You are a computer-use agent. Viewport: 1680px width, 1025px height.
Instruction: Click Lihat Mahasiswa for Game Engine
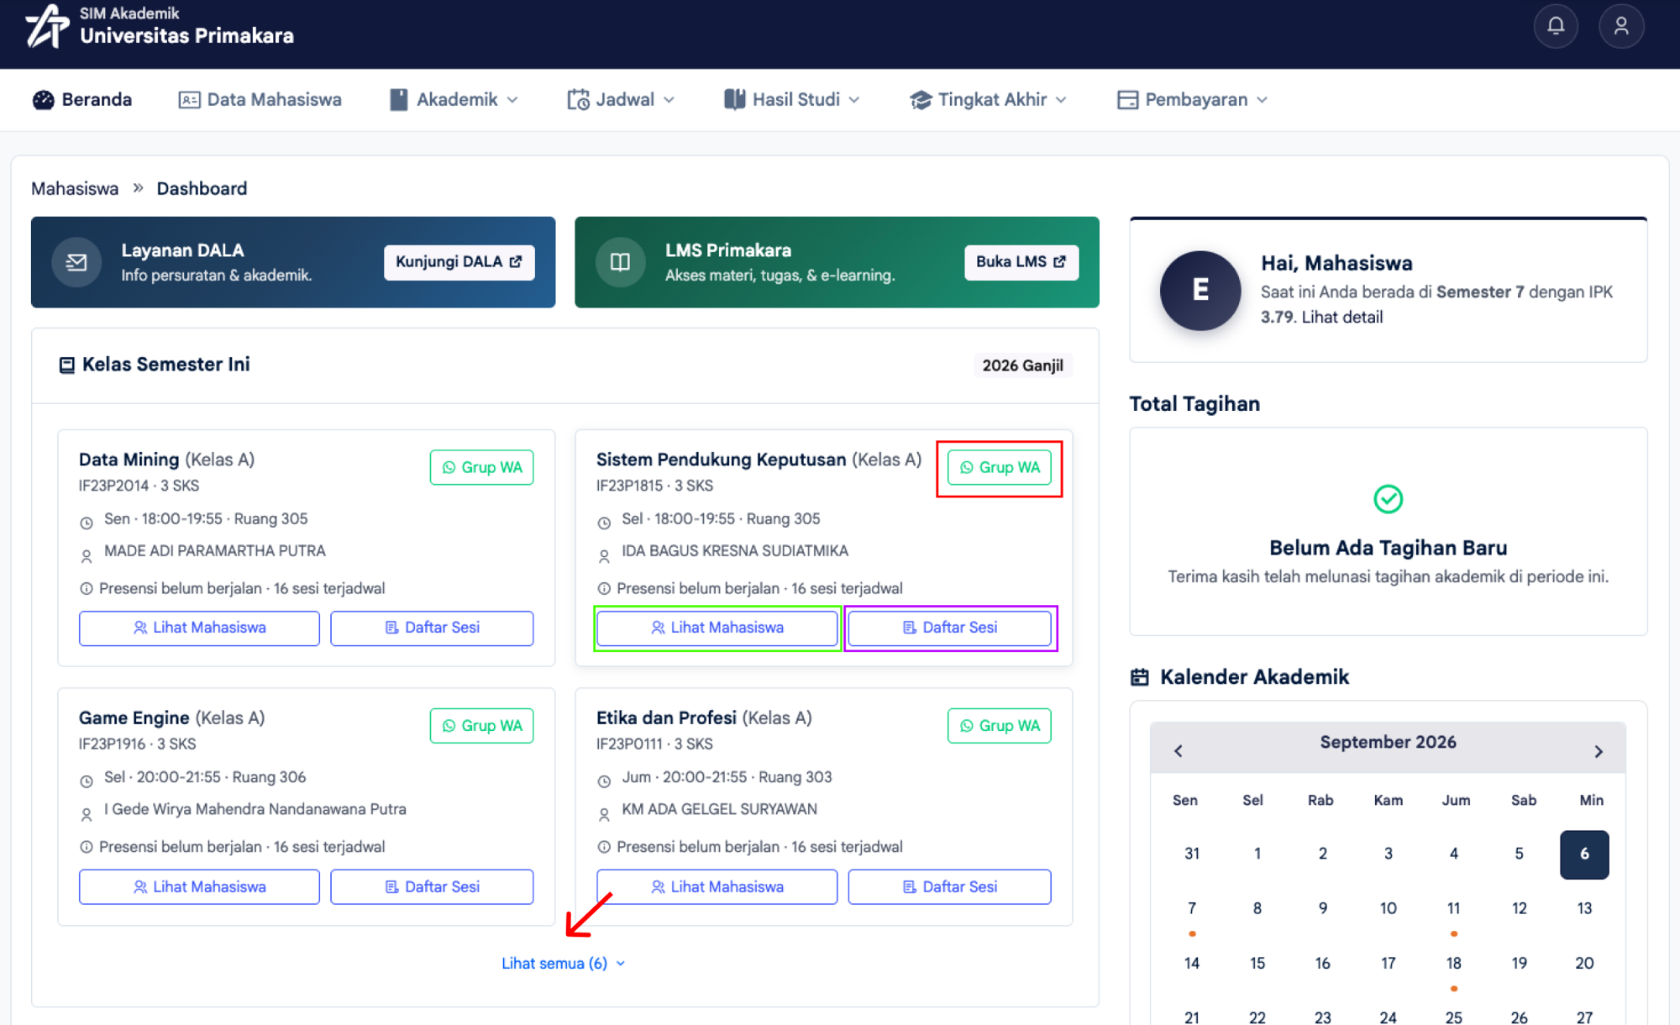tap(199, 887)
